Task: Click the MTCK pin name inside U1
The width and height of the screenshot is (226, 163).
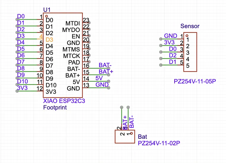Action: click(72, 56)
